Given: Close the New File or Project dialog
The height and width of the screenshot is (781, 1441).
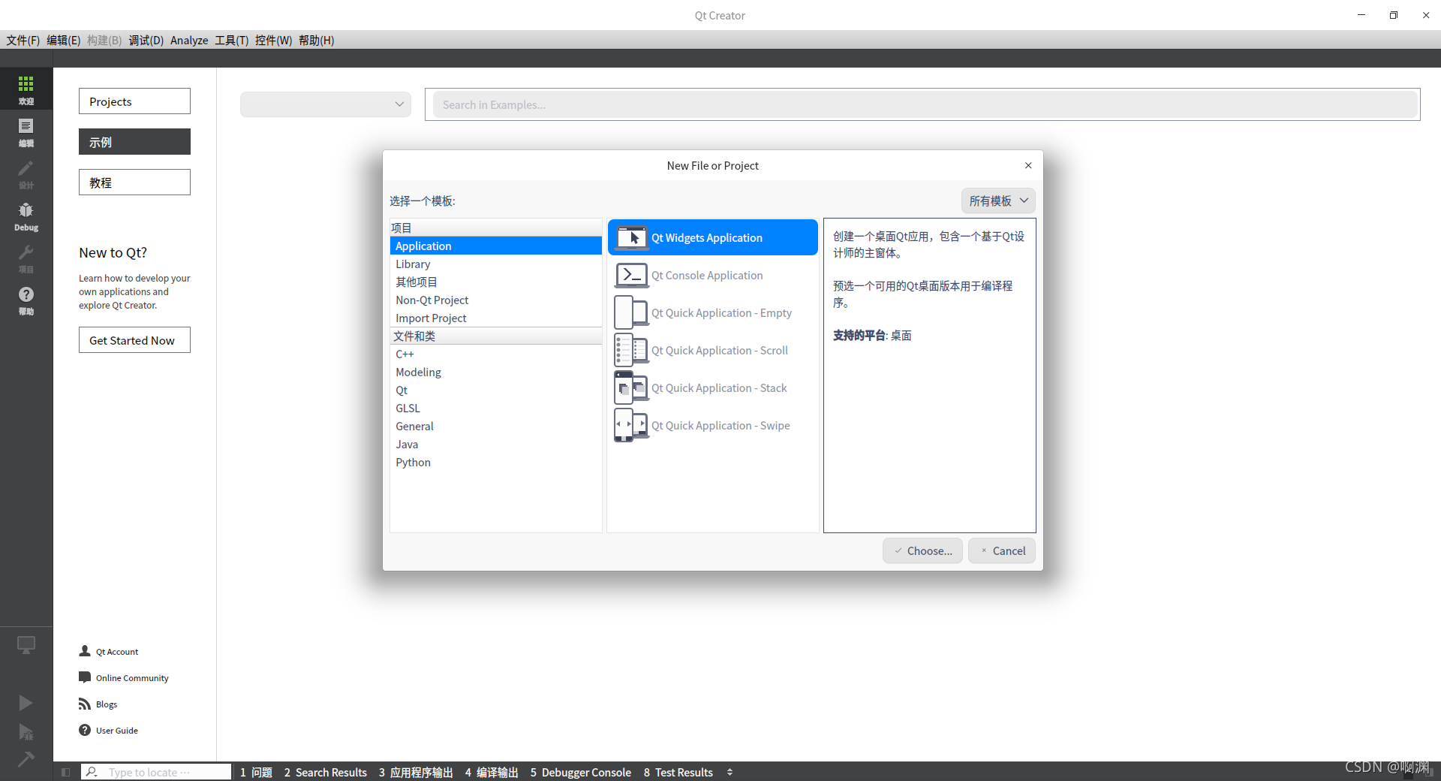Looking at the screenshot, I should click(x=1028, y=165).
